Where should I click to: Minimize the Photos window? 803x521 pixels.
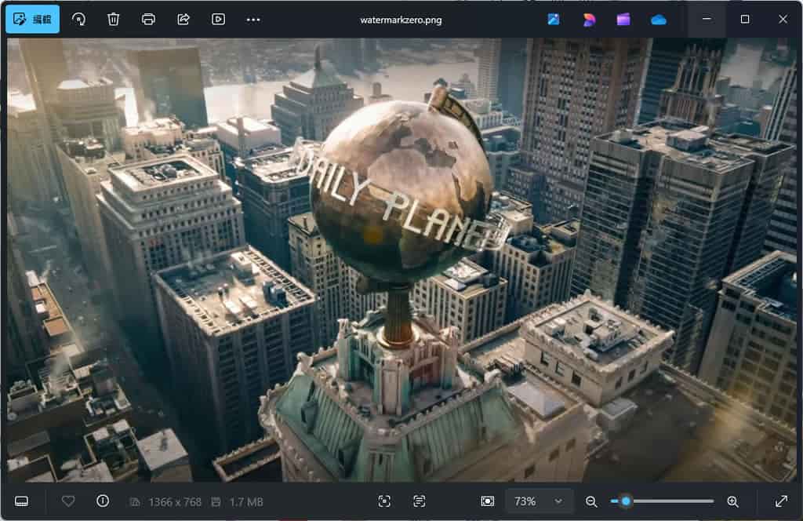pyautogui.click(x=707, y=19)
